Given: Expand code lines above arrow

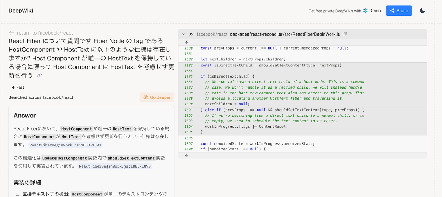Looking at the screenshot, I should (186, 42).
